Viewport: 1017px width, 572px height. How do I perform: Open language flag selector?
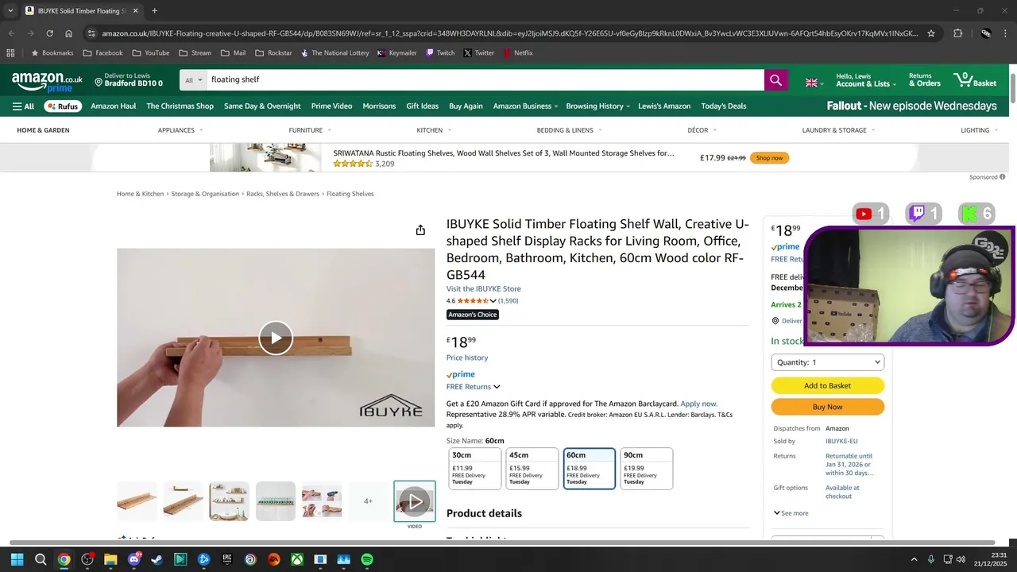[815, 83]
